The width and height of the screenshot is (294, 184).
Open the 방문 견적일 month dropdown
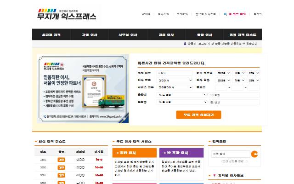(x=239, y=73)
